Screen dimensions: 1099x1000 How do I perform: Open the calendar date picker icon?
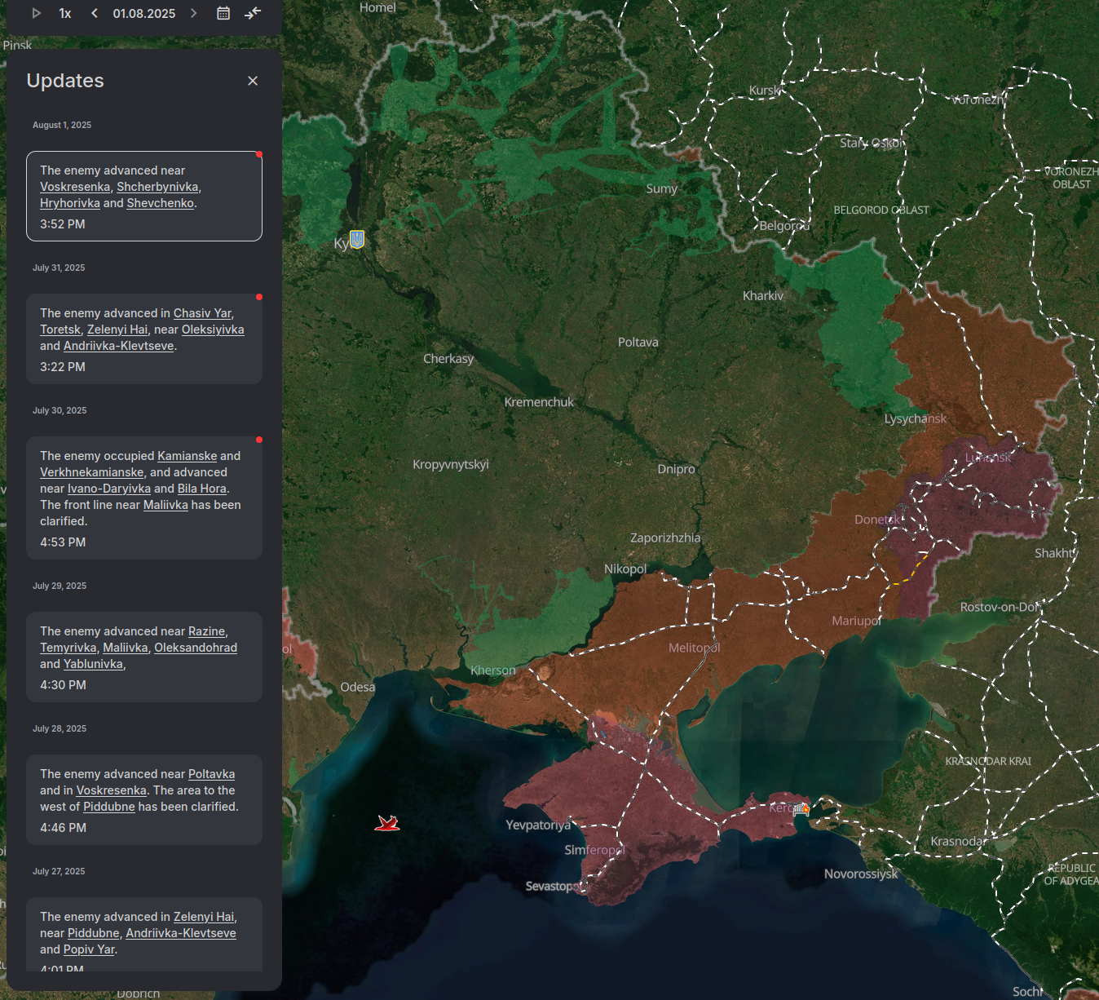(223, 13)
